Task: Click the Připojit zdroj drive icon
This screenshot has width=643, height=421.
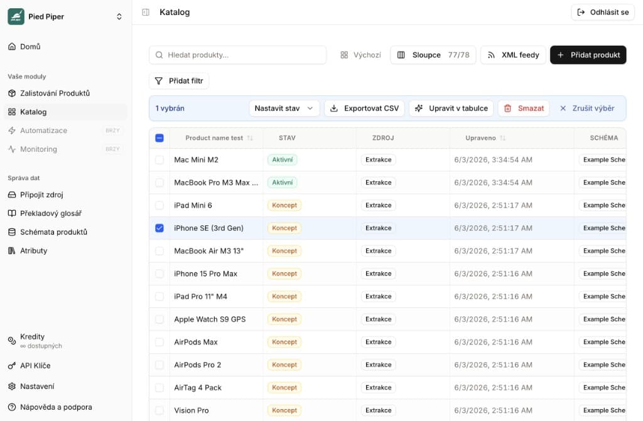Action: click(x=12, y=195)
